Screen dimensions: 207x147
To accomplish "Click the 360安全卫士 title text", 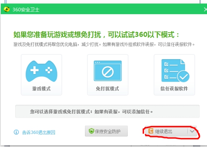I will click(x=26, y=10).
